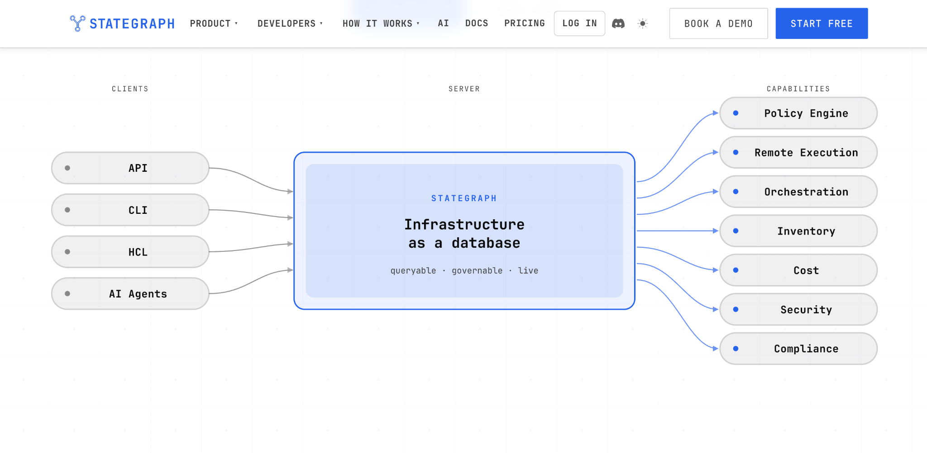Click the Log In button

[x=579, y=24]
